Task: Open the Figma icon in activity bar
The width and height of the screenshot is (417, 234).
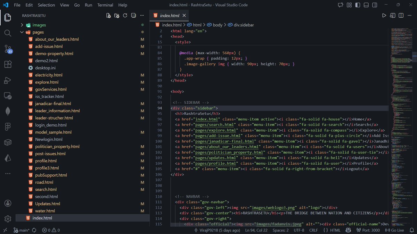Action: point(8,127)
